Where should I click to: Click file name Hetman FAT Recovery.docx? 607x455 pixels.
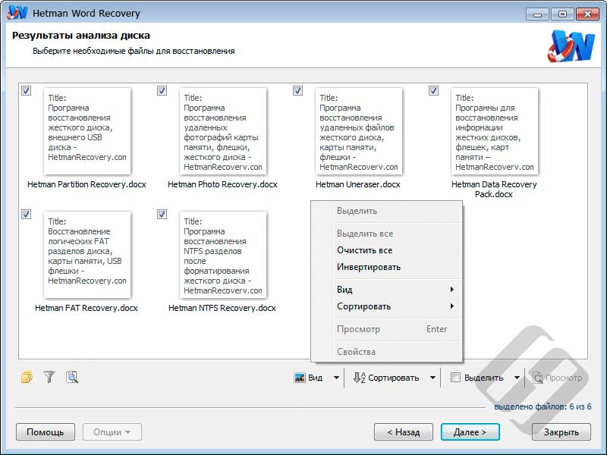[86, 308]
